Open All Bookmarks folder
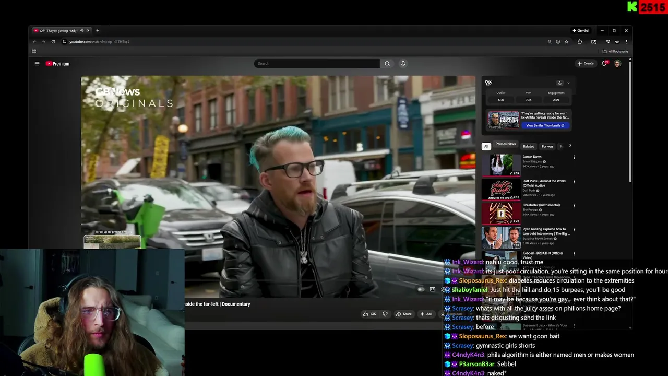The width and height of the screenshot is (668, 376). point(615,51)
